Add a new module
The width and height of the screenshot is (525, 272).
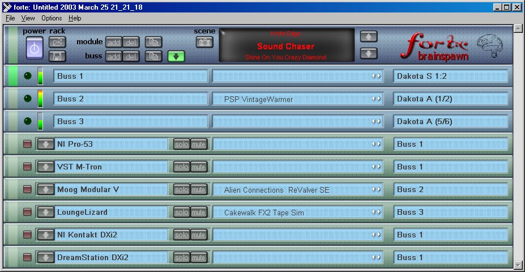pos(114,42)
